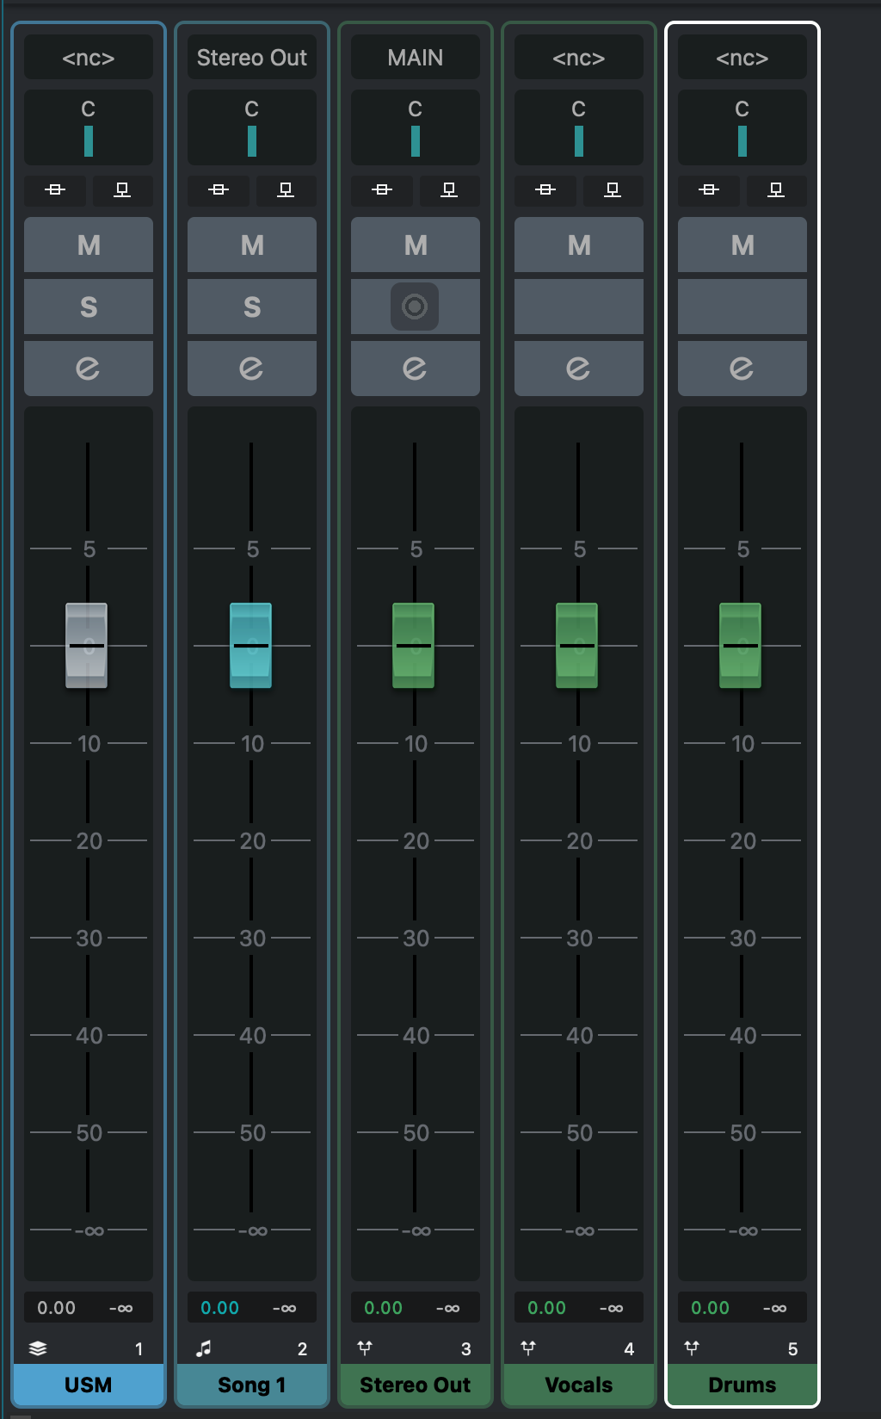
Task: Solo the USM channel
Action: [88, 307]
